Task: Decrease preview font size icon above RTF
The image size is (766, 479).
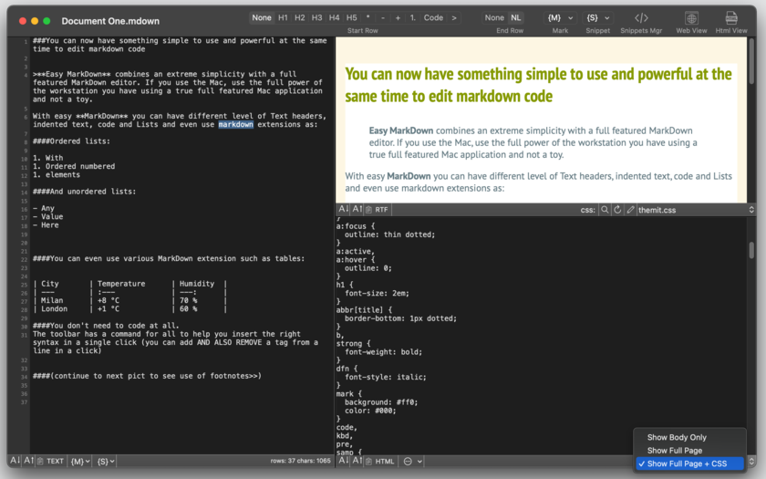Action: 344,209
